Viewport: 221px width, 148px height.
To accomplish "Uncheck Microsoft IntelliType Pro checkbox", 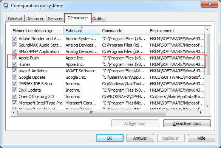I will tap(14, 103).
